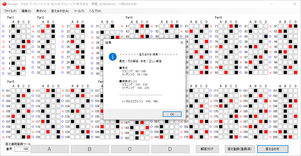Mark answer C for question 200
Image resolution: width=301 pixels, height=156 pixels.
click(290, 137)
